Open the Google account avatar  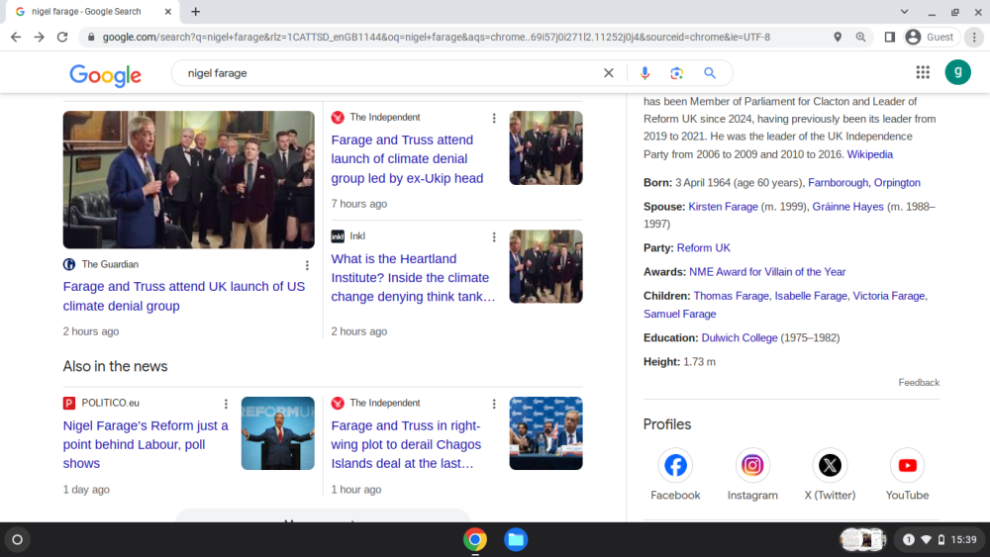(957, 72)
